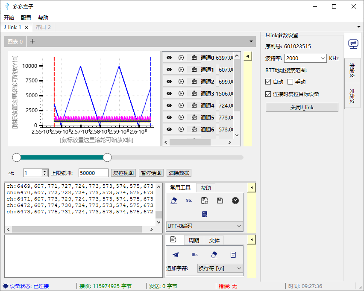The image size is (364, 291).
Task: Click the device status sun icon in status bar
Action: tap(6, 286)
